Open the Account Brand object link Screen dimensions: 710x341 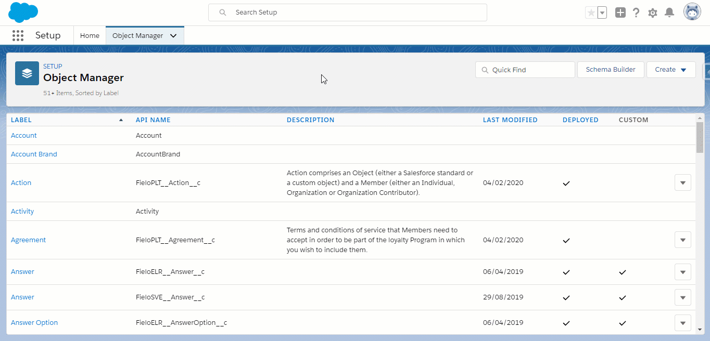coord(34,154)
